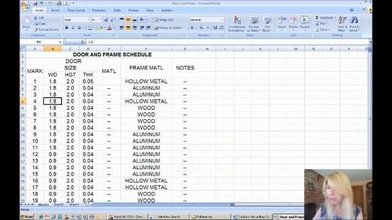Viewport: 392px width, 220px height.
Task: Switch to the View ribbon tab
Action: point(149,10)
